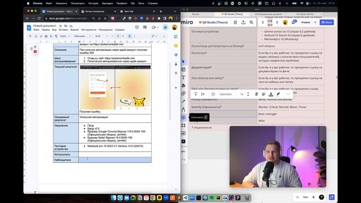Open the Miro board main menu hamburger
Image resolution: width=361 pixels, height=203 pixels.
click(235, 23)
